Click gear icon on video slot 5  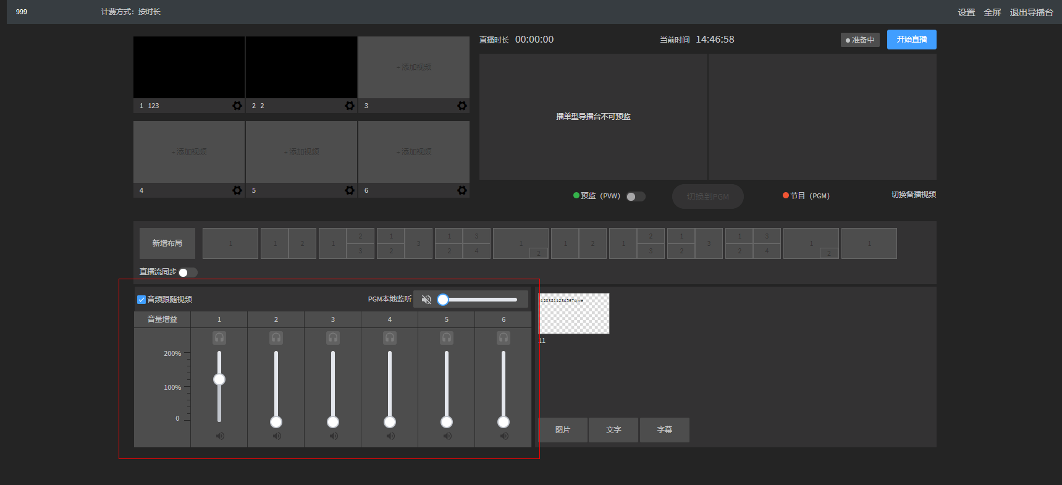(x=350, y=190)
